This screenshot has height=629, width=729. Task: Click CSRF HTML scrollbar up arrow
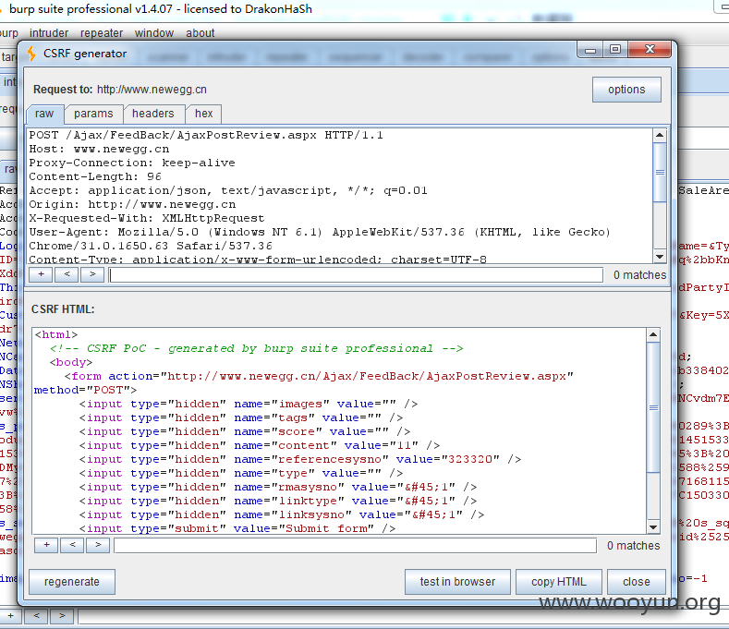tap(653, 334)
